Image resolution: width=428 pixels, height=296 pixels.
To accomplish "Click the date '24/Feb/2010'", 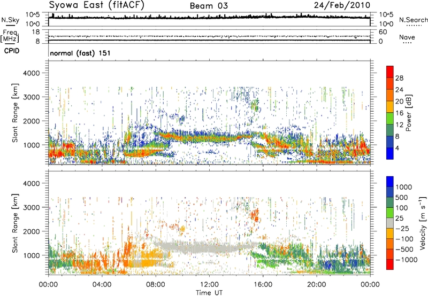I will [342, 5].
